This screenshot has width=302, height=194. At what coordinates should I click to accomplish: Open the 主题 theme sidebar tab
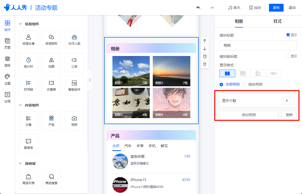coord(7,79)
